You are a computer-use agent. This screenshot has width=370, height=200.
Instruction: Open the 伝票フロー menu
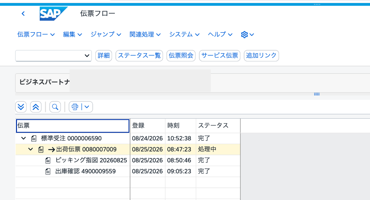coord(36,34)
